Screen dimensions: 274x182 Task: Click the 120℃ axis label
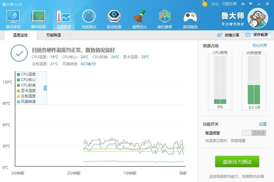(7, 82)
